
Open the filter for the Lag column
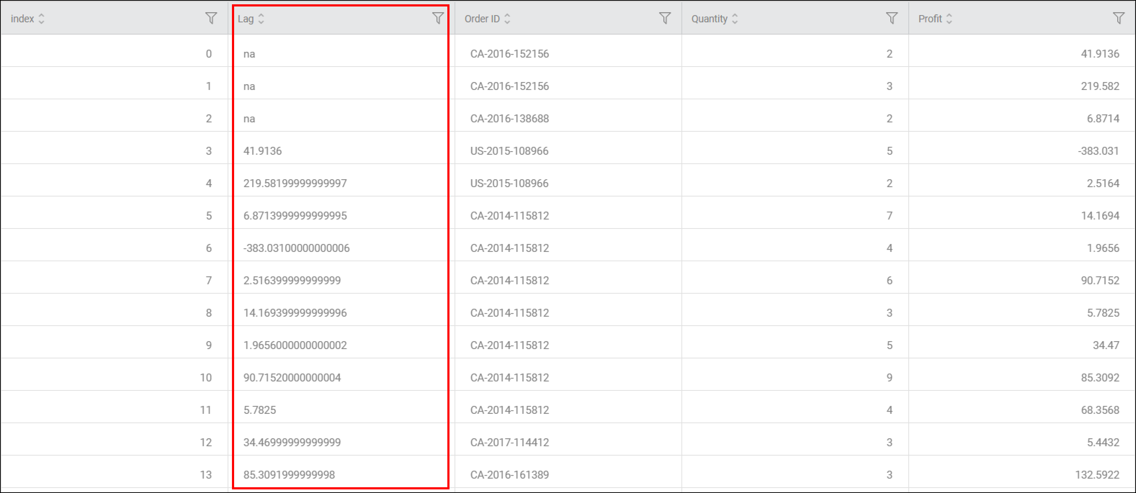(x=438, y=18)
